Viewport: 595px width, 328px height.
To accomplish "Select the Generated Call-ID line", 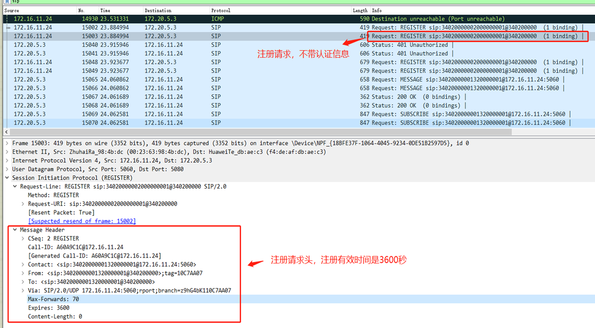I will click(95, 256).
